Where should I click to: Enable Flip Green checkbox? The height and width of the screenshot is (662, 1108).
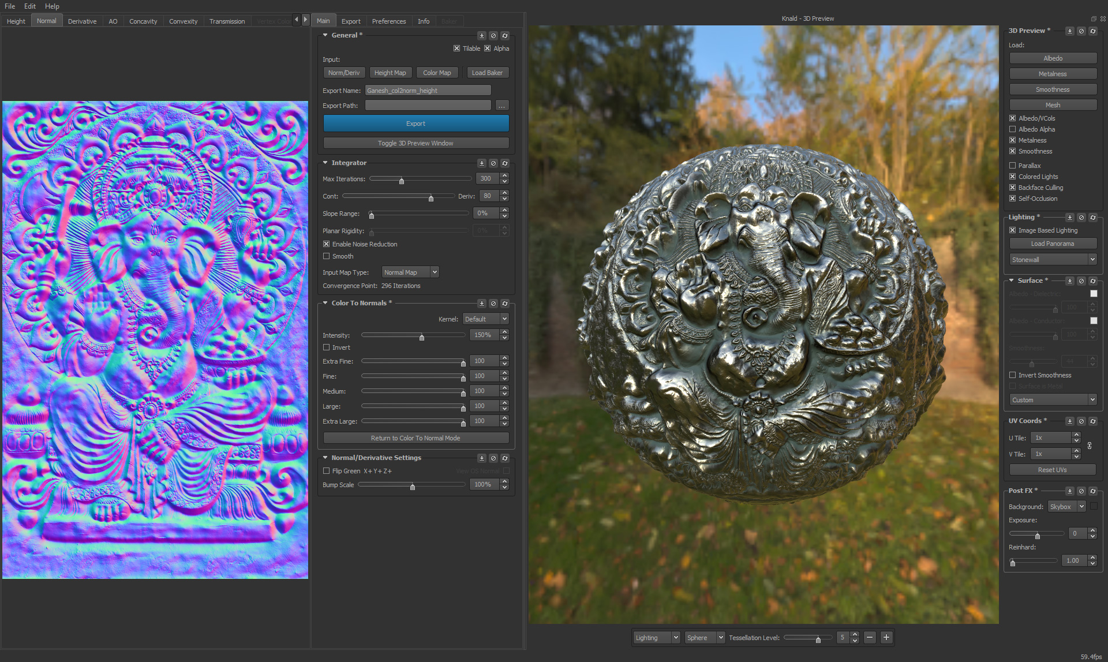(327, 471)
